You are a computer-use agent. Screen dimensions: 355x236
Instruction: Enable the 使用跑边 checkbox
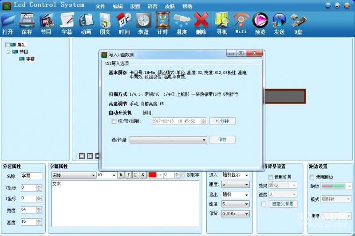click(x=312, y=177)
